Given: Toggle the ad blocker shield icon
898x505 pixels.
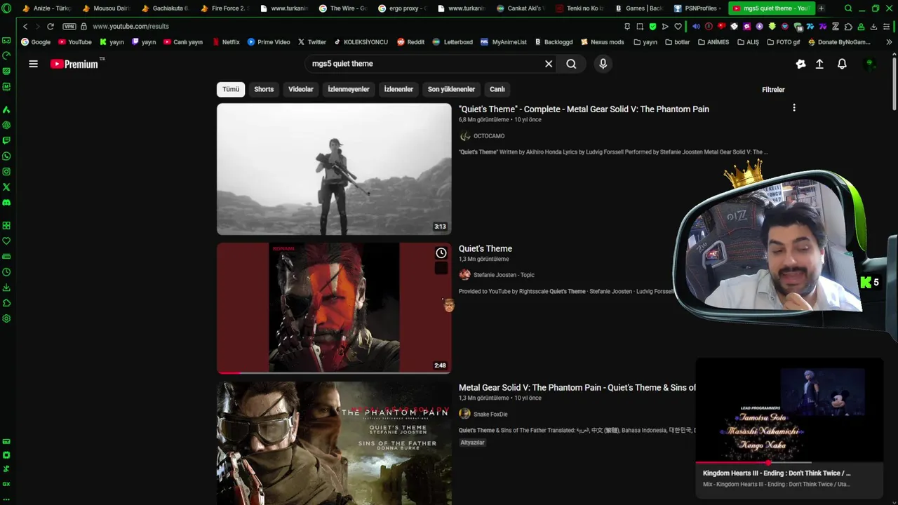Looking at the screenshot, I should click(x=652, y=27).
